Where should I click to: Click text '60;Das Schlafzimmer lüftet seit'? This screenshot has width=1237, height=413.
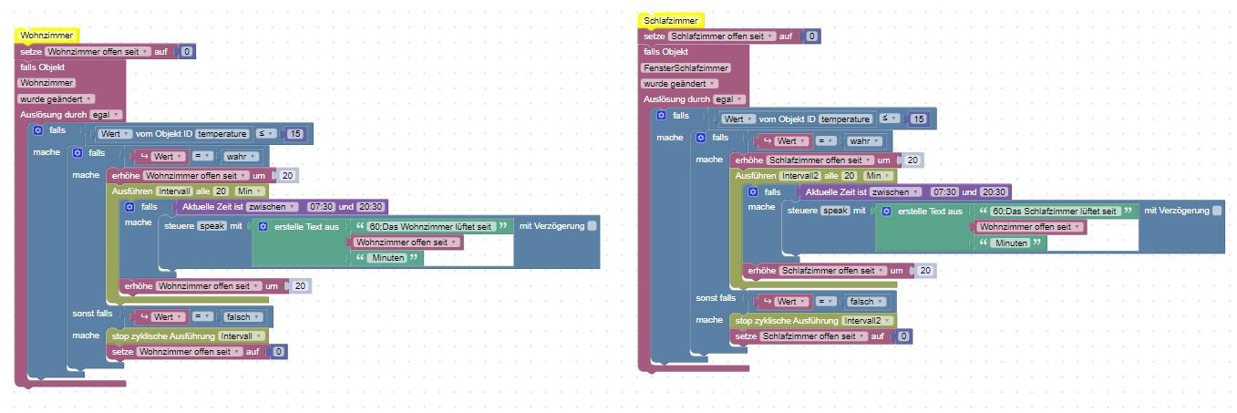[1055, 211]
